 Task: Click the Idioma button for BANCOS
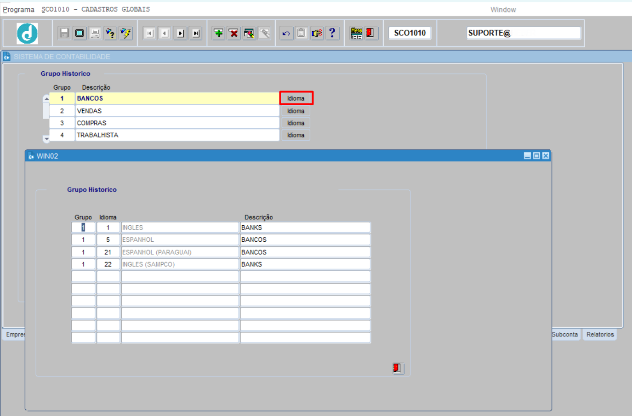tap(296, 98)
